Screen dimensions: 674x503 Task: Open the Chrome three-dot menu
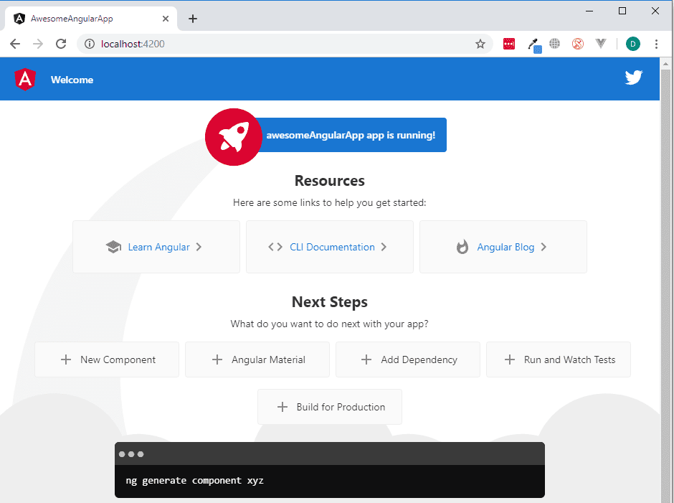(657, 44)
